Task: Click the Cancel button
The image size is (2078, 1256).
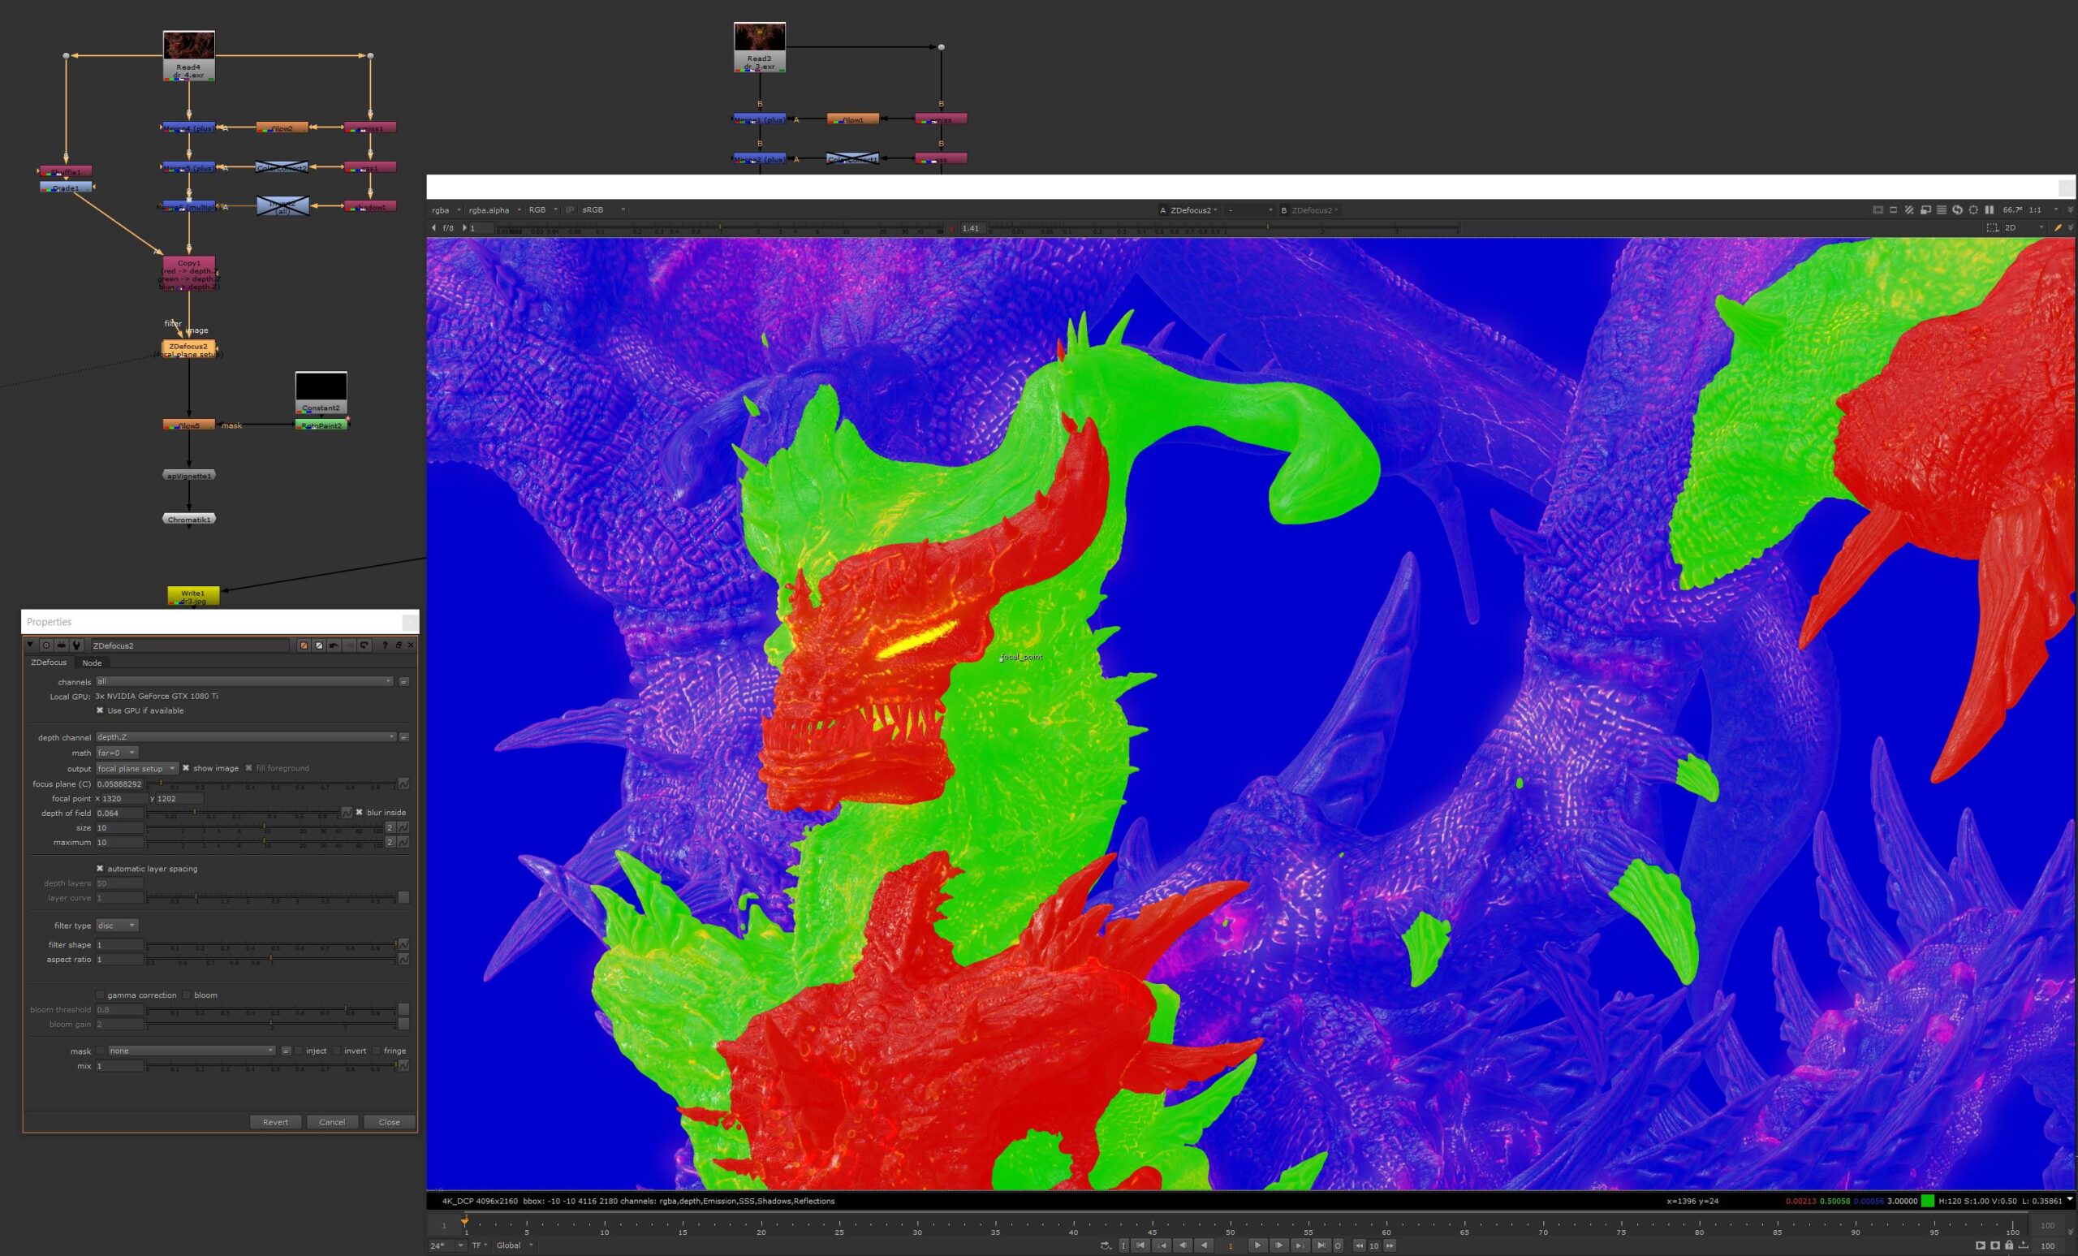Action: point(331,1122)
